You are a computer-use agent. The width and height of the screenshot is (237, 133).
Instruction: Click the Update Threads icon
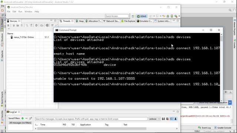tap(27, 25)
